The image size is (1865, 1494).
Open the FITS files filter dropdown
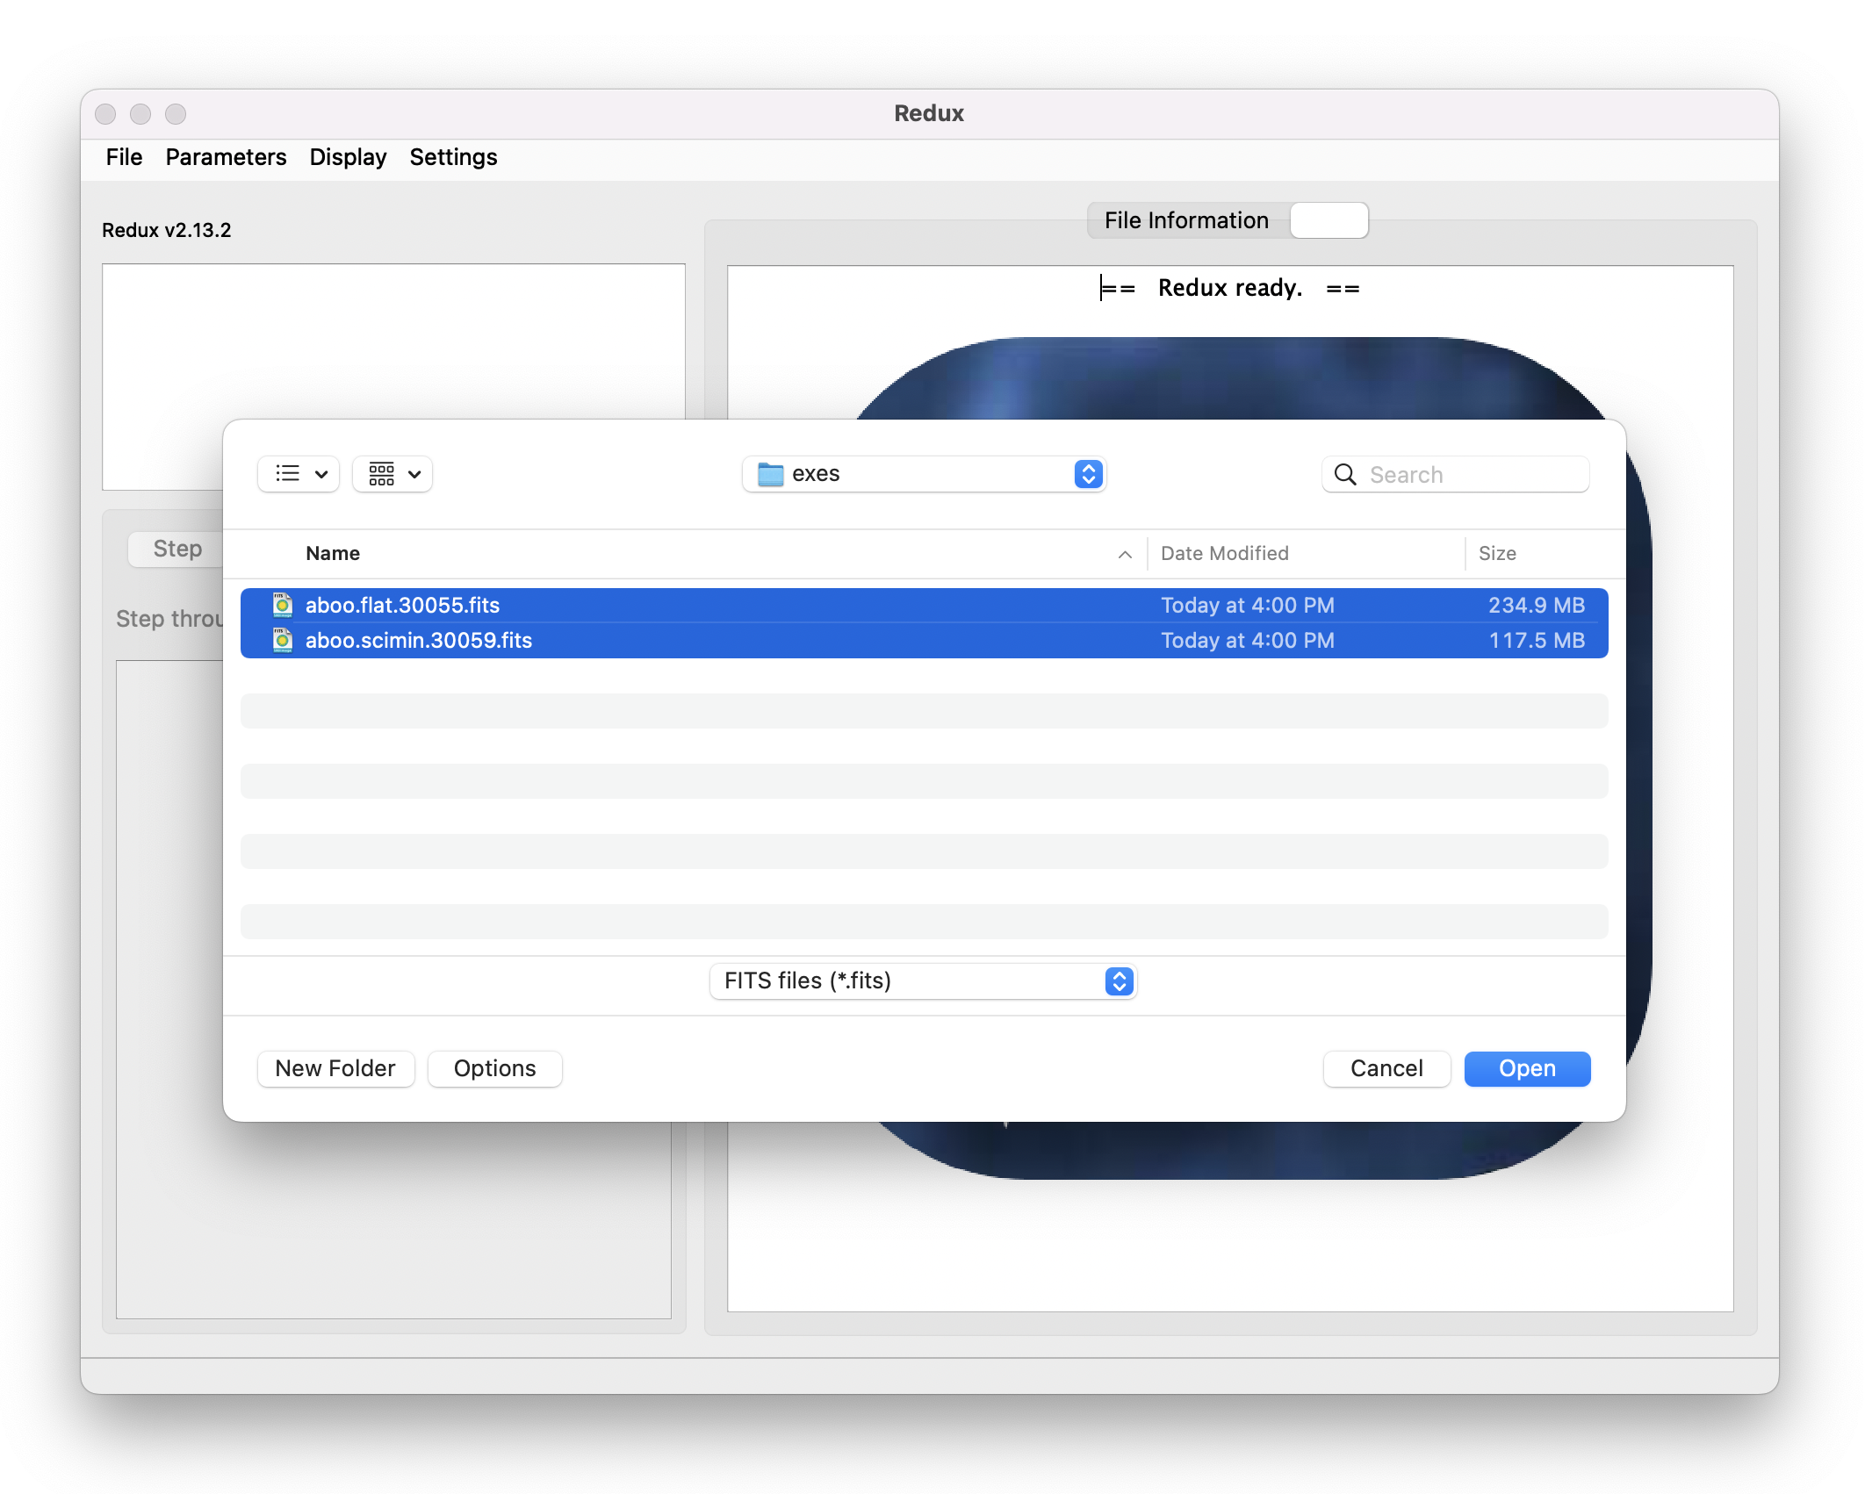click(922, 980)
